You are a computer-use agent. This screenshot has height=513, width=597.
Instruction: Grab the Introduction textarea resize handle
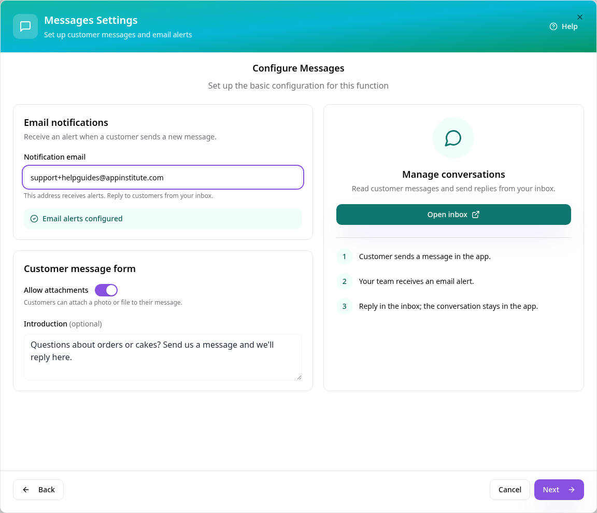tap(299, 377)
